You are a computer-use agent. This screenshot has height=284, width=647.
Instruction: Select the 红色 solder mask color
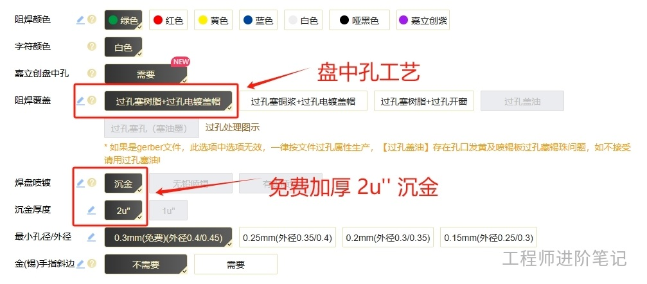pyautogui.click(x=168, y=20)
